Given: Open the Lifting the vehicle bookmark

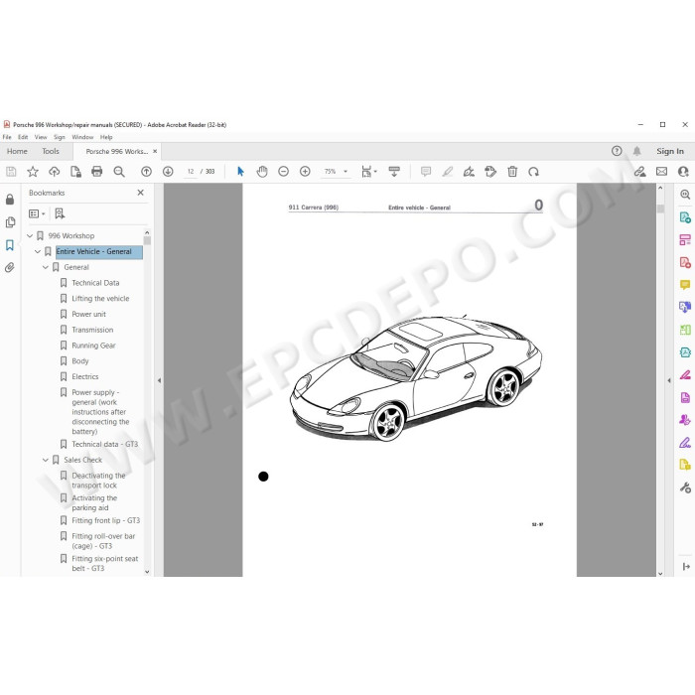Looking at the screenshot, I should [100, 298].
